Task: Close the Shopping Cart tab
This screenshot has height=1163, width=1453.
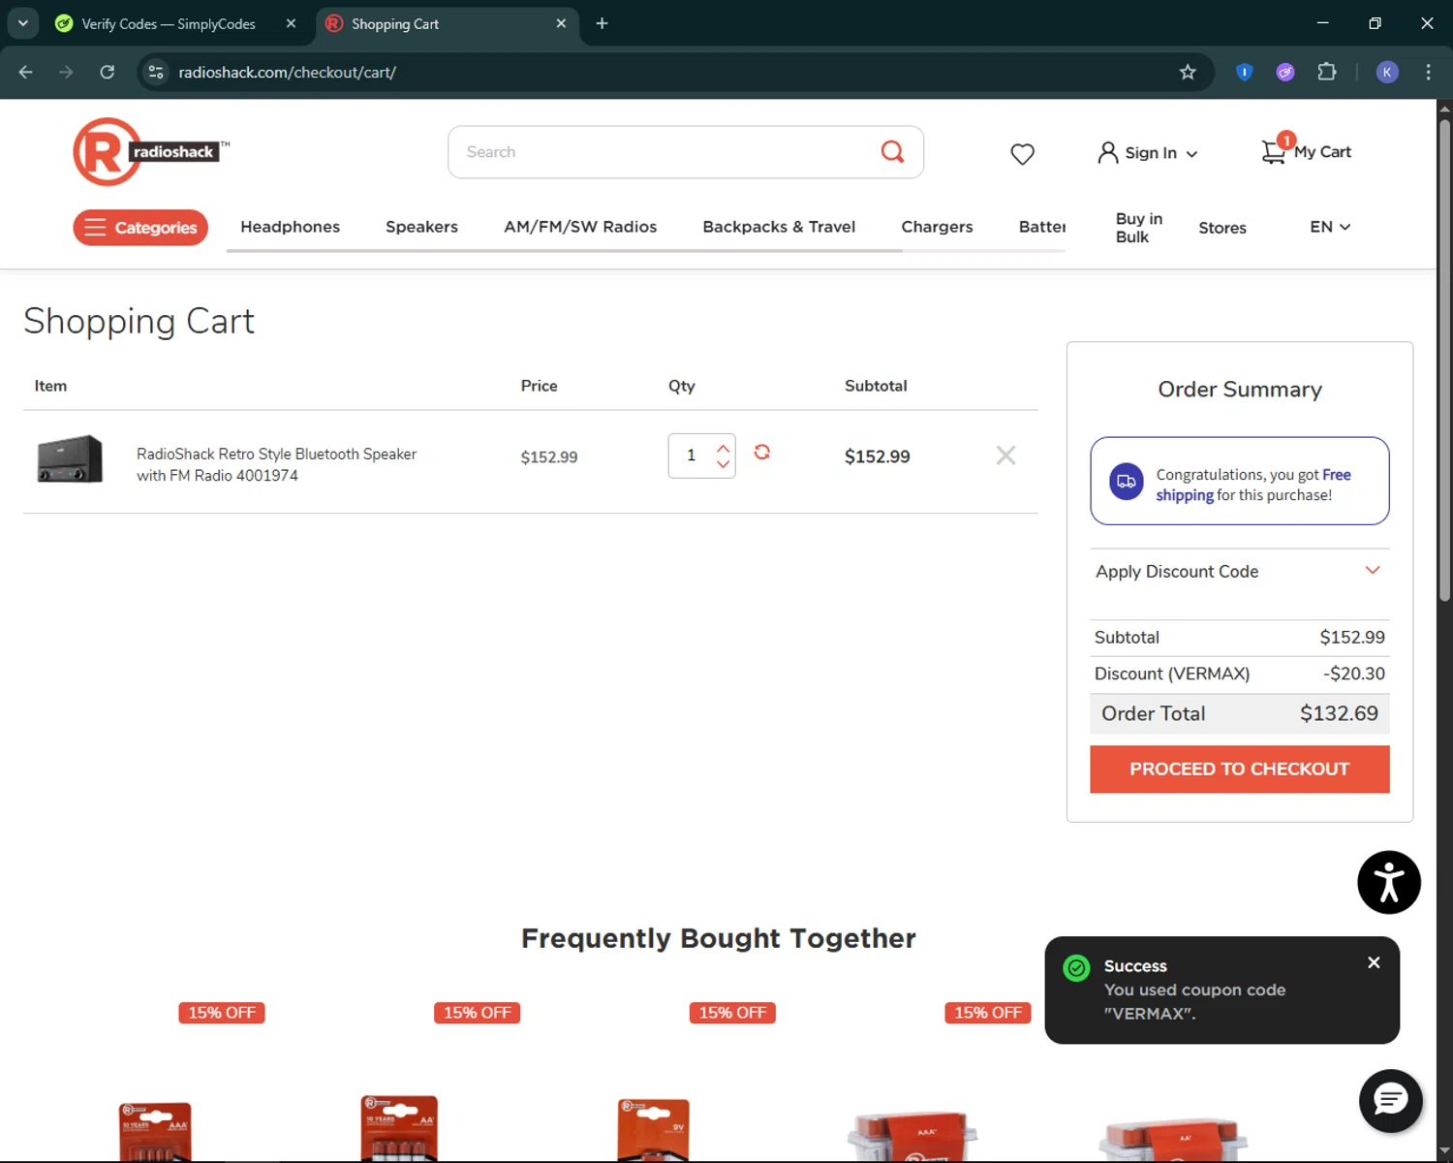Action: pos(561,23)
